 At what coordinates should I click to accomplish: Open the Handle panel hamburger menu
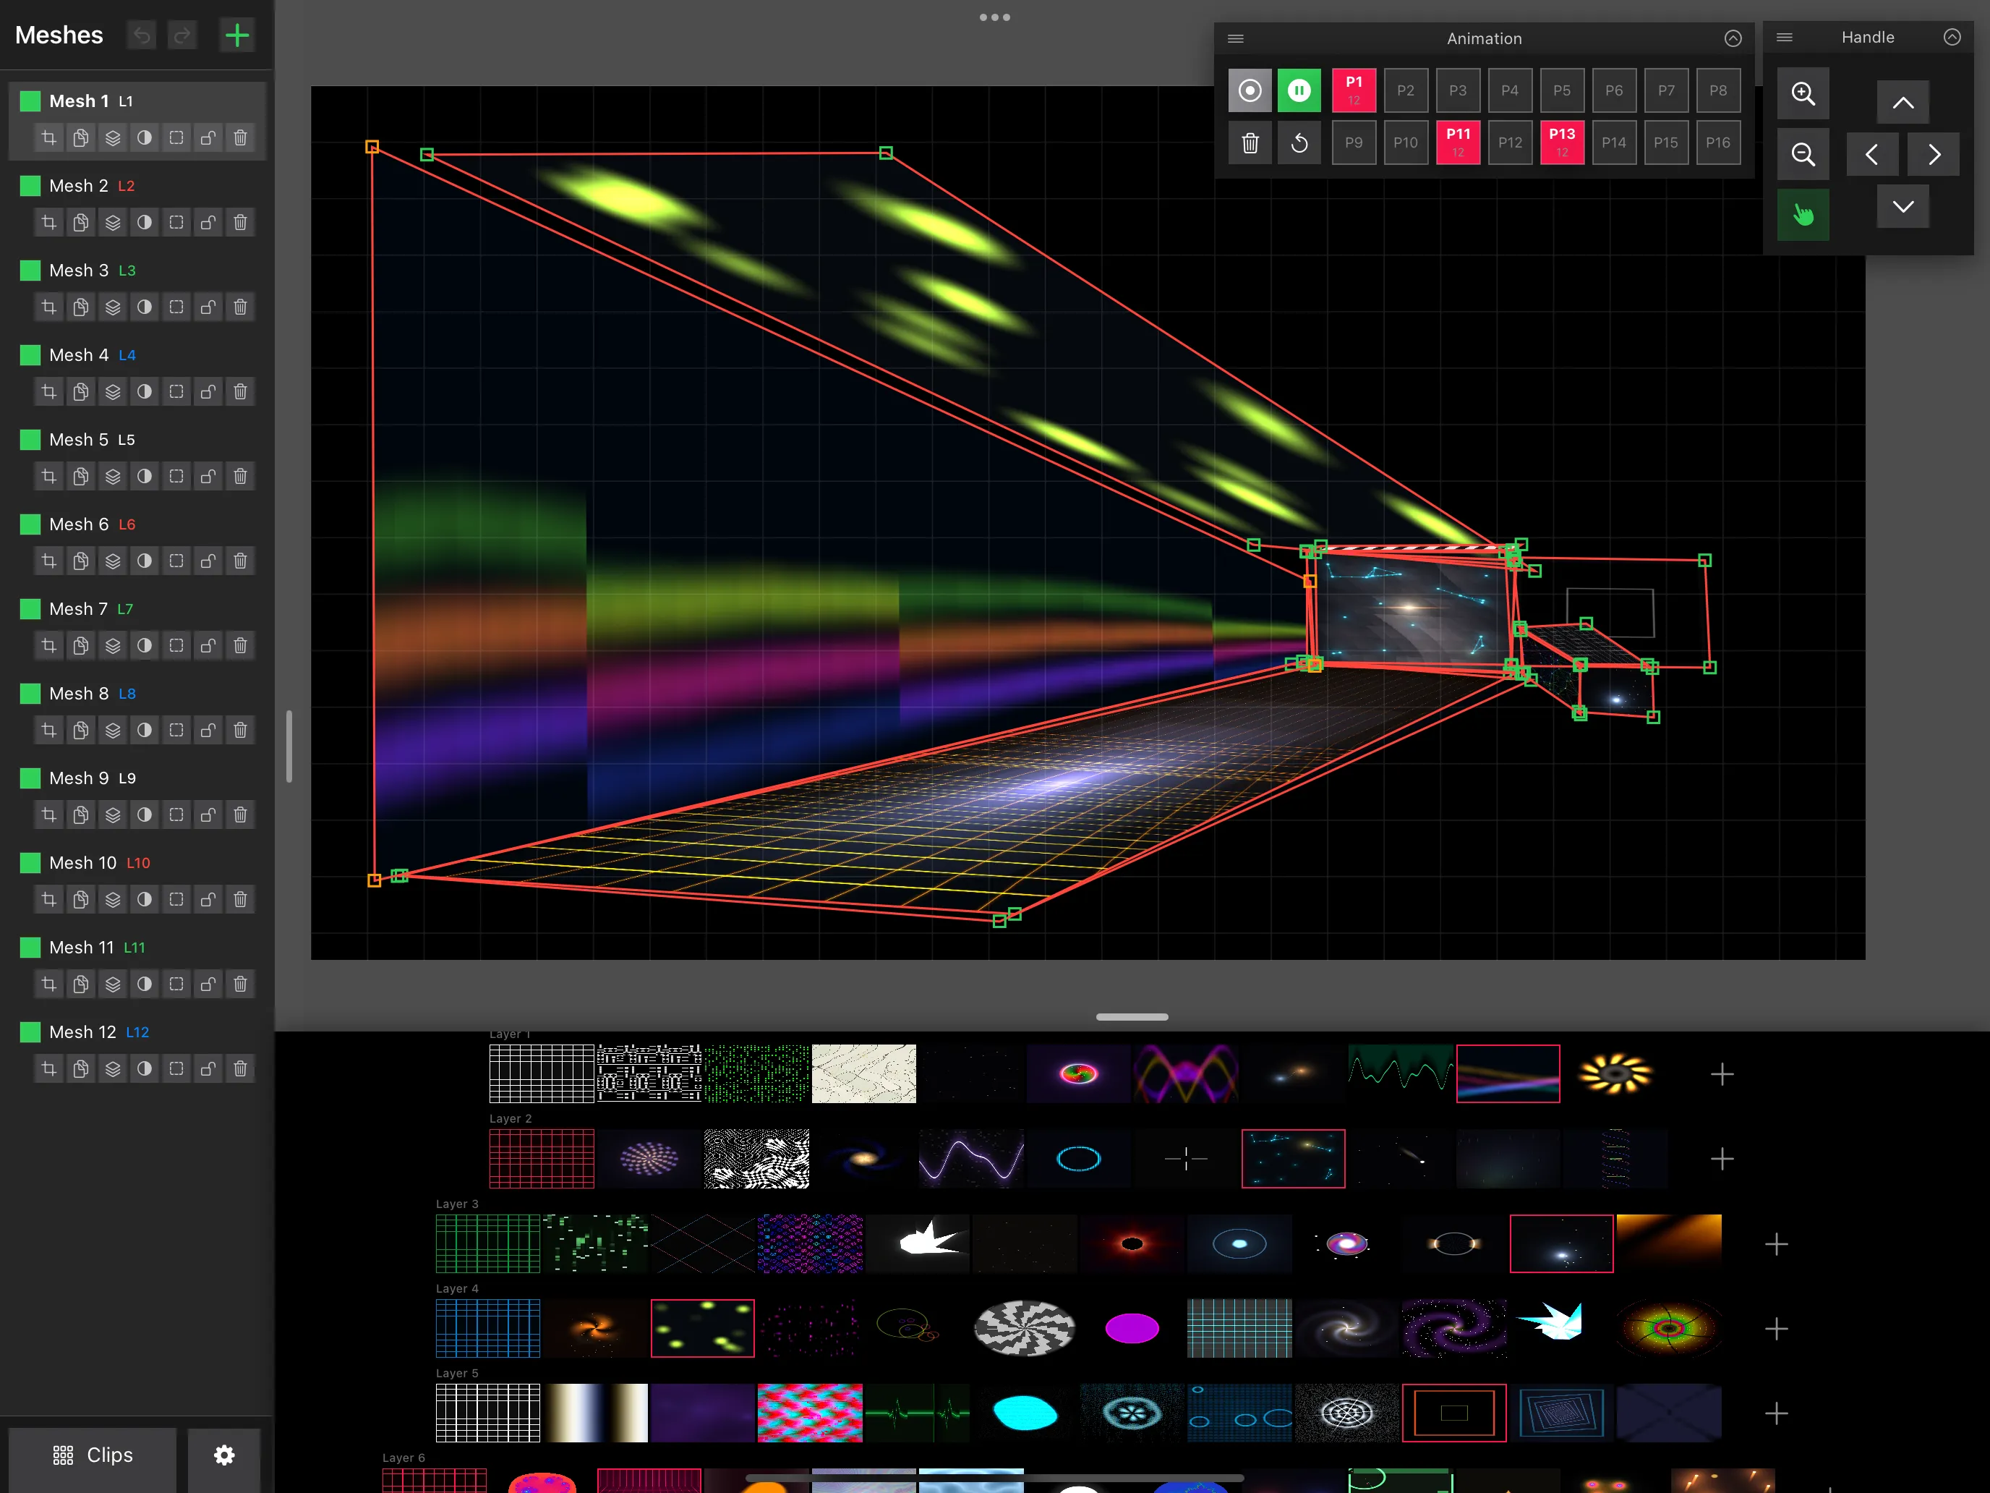(x=1785, y=37)
